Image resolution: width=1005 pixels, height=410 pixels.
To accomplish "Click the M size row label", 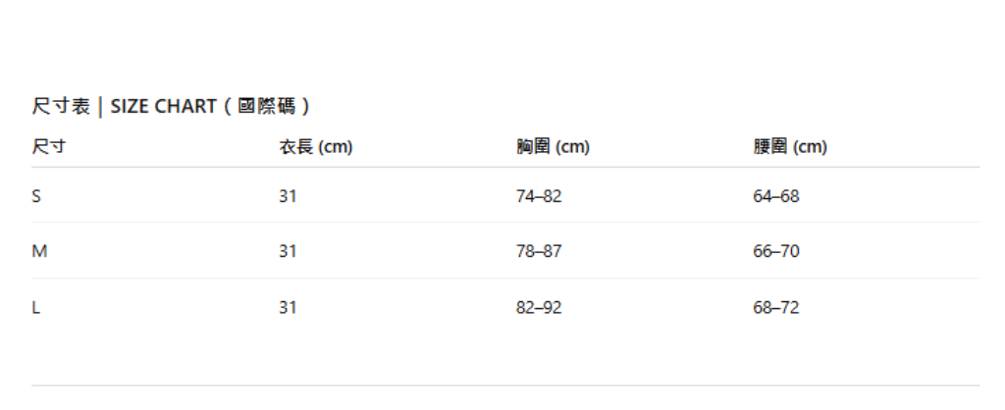I will tap(39, 251).
